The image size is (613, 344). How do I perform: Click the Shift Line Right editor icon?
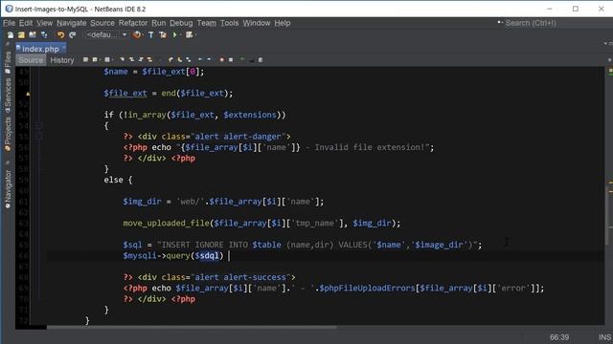(x=209, y=59)
